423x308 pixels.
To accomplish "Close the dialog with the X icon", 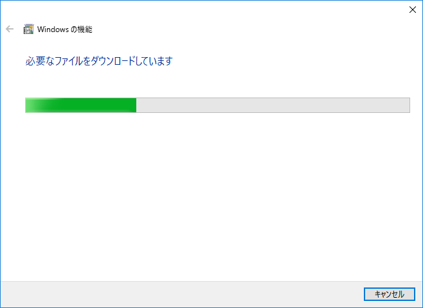I will (x=412, y=10).
